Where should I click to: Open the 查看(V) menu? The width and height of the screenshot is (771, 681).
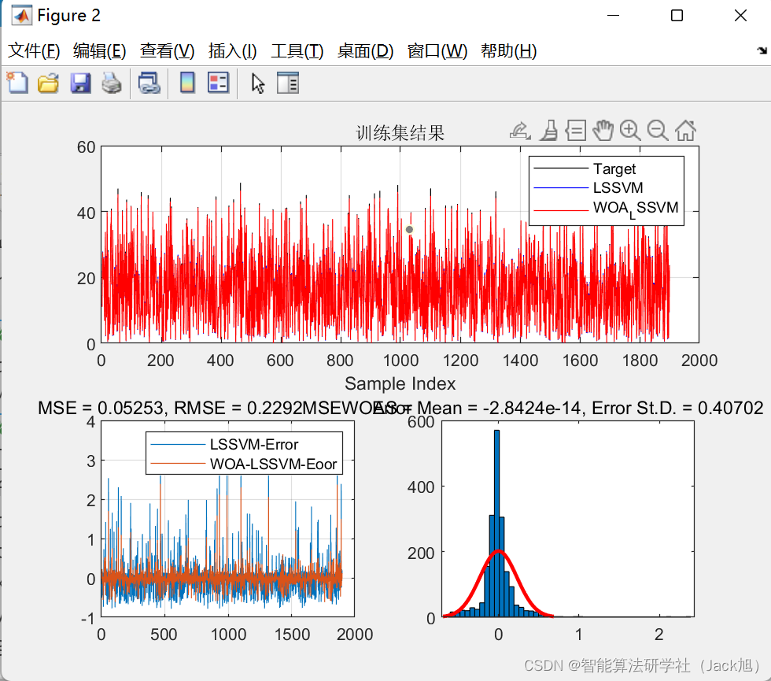coord(167,50)
